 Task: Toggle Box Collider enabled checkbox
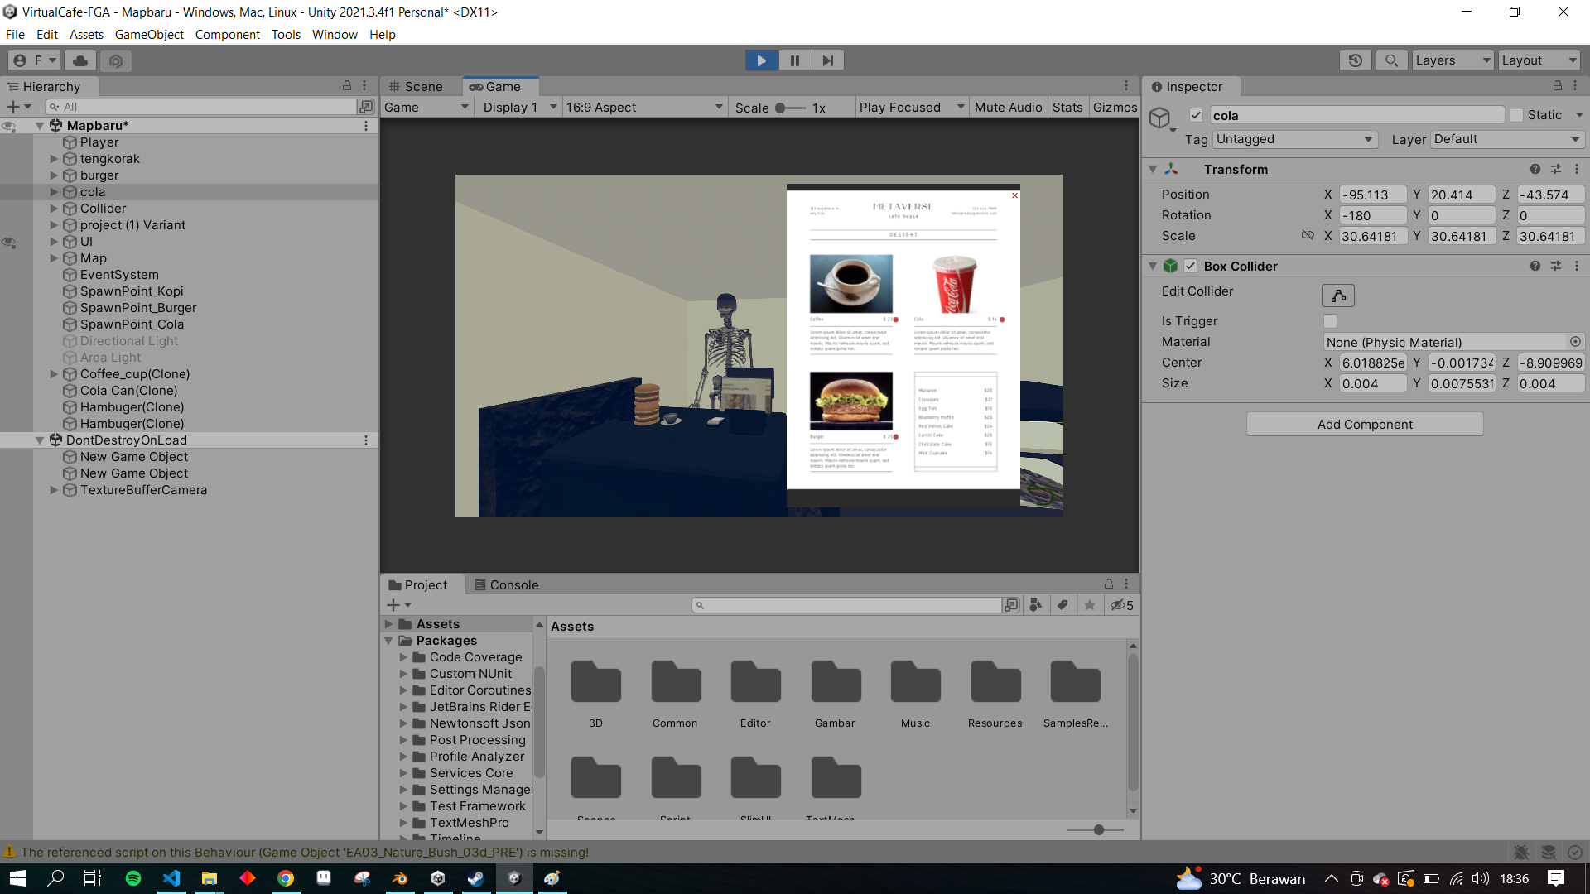1190,266
